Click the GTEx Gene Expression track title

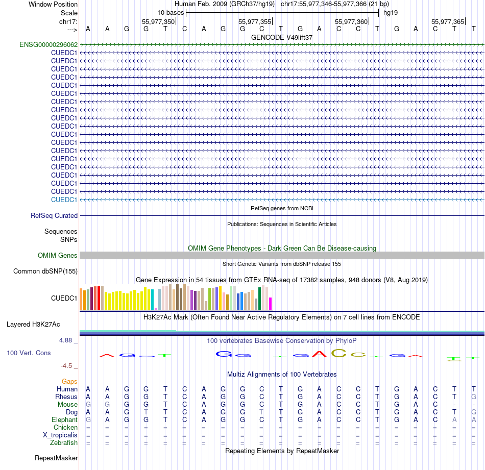pyautogui.click(x=282, y=280)
